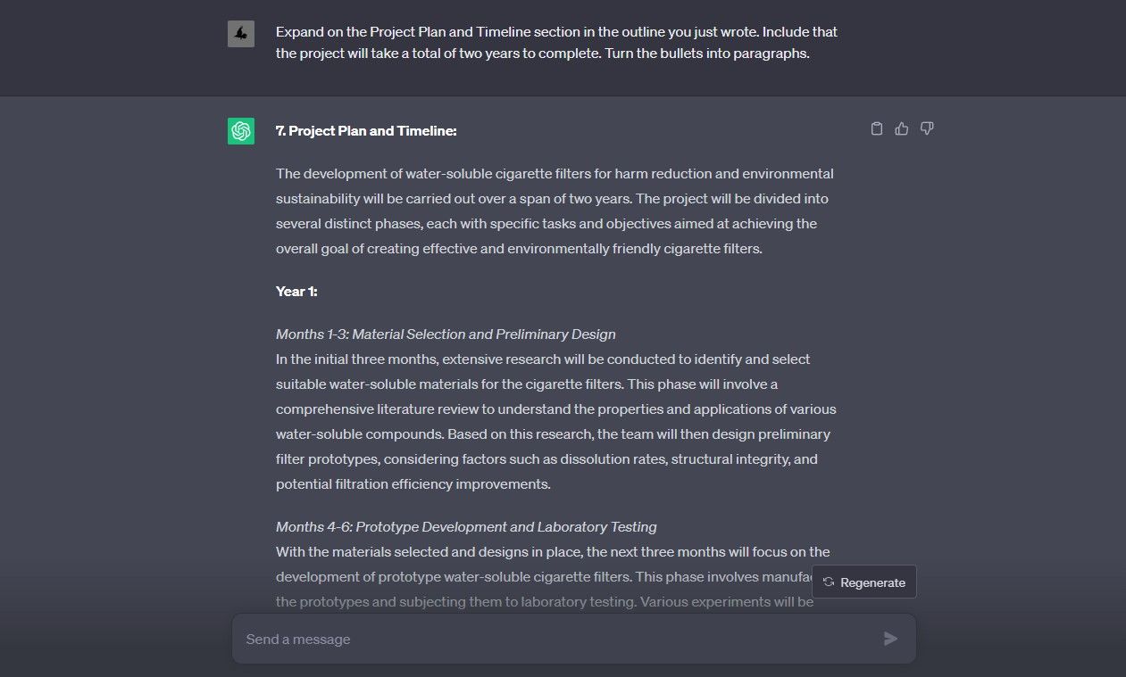Click the Months 1-3 italic subheading
The image size is (1126, 677).
[x=445, y=334]
